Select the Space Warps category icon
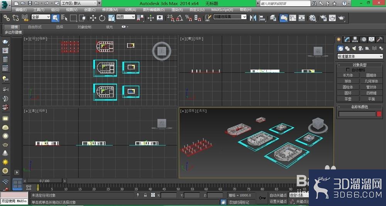386x206 pixels. [374, 49]
